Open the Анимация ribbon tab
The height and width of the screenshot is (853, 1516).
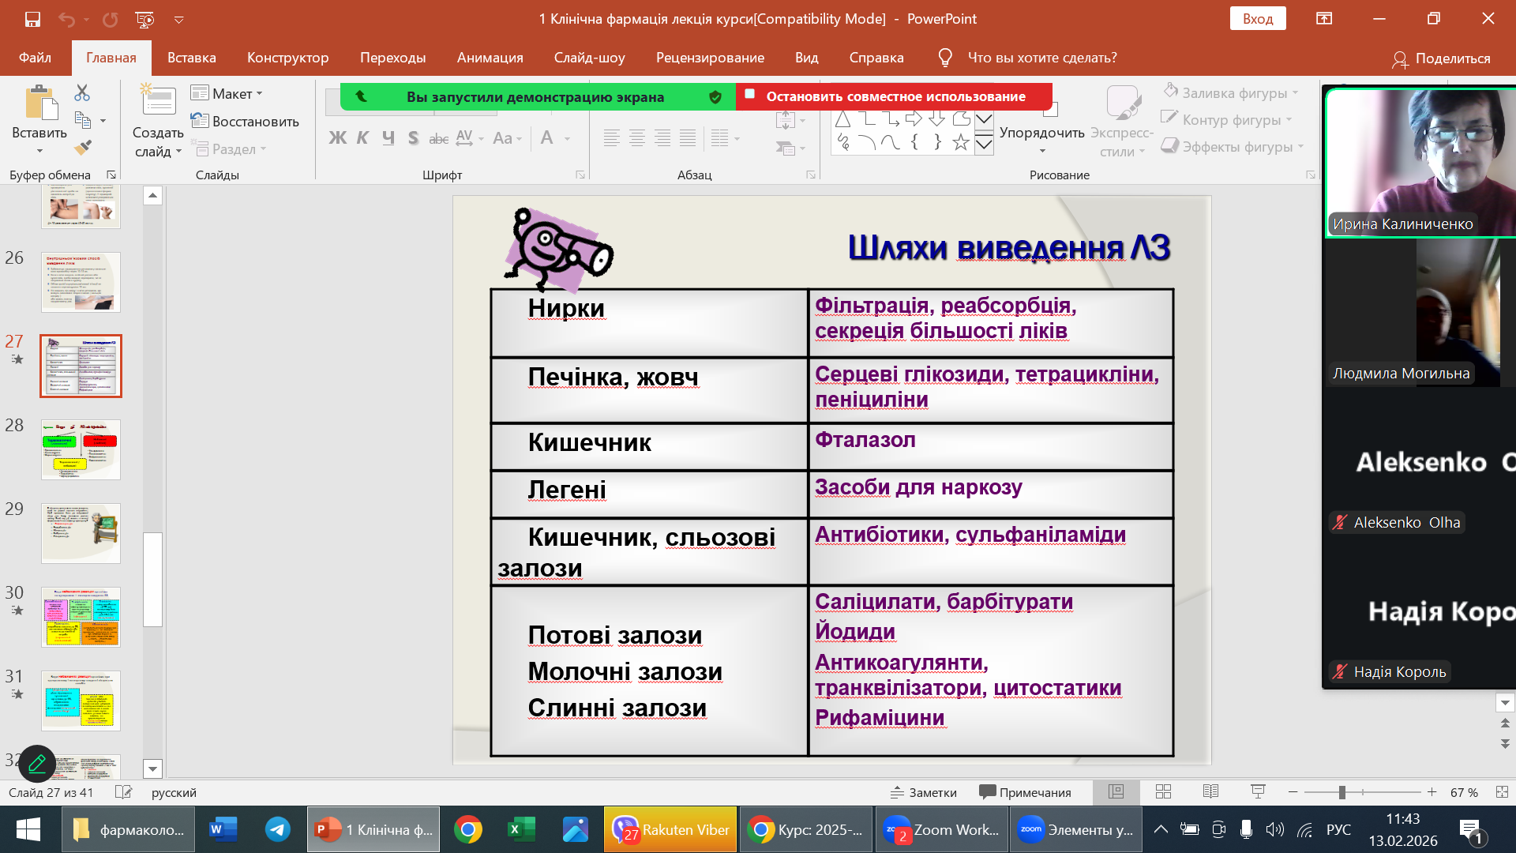[490, 58]
